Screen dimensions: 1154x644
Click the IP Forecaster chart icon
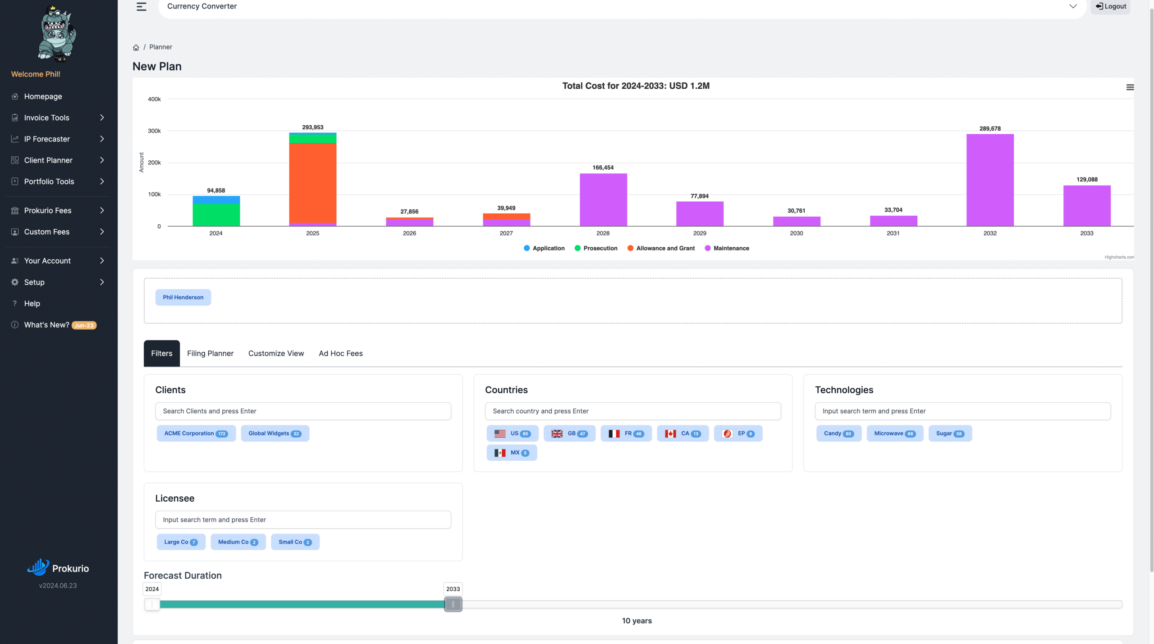click(15, 139)
